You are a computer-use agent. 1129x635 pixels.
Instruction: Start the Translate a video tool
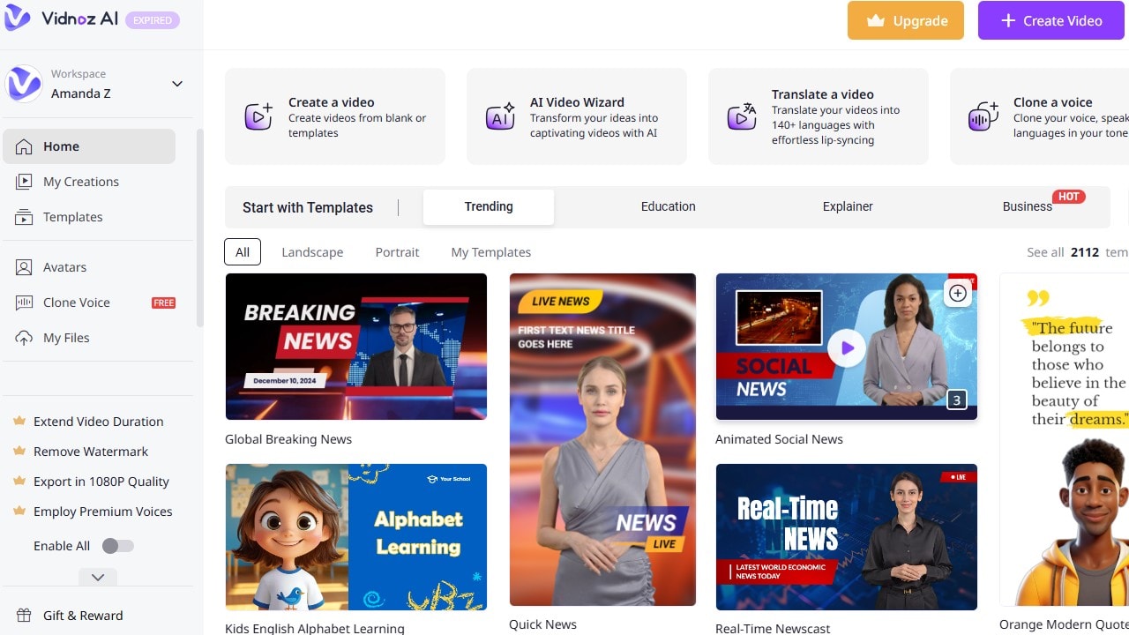(818, 116)
